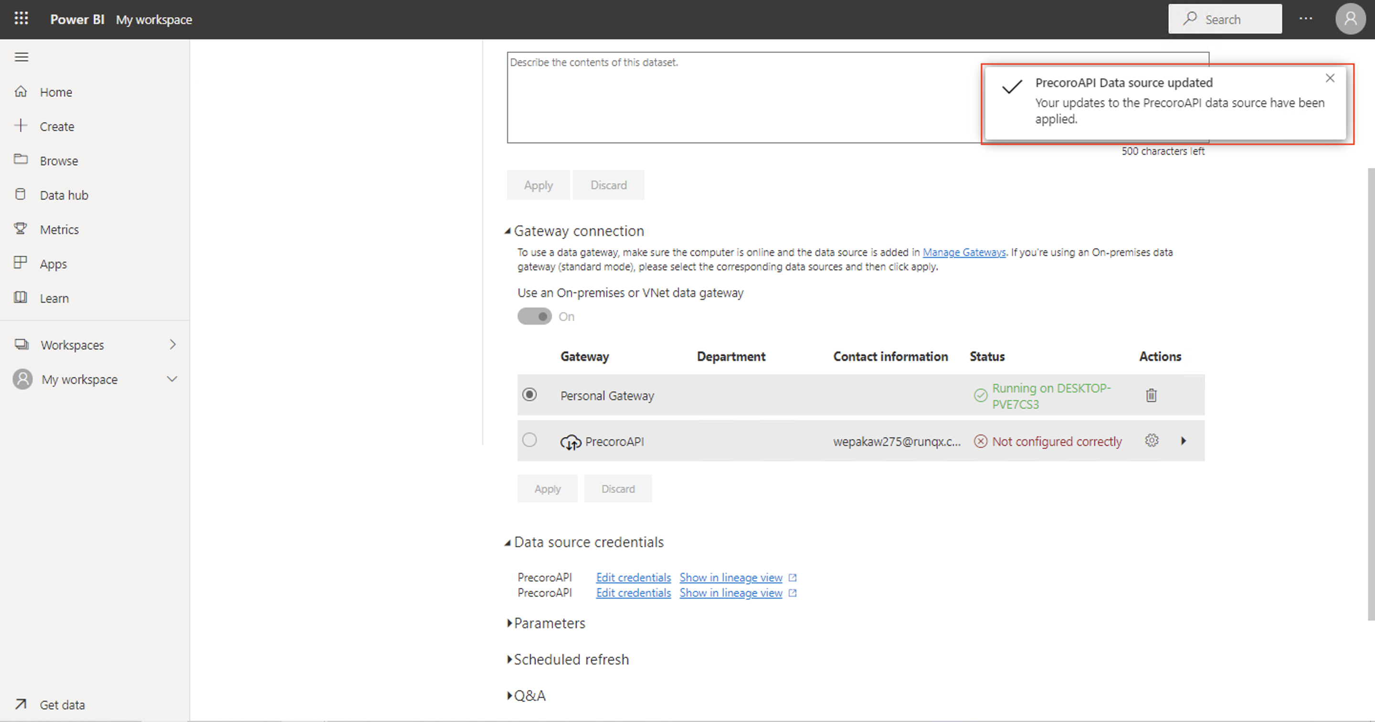The image size is (1375, 722).
Task: Click Discard under dataset description
Action: tap(609, 185)
